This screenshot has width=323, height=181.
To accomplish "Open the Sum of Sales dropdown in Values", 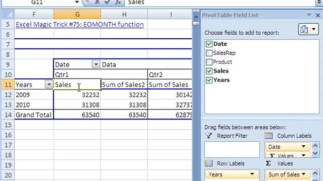I will click(304, 174).
